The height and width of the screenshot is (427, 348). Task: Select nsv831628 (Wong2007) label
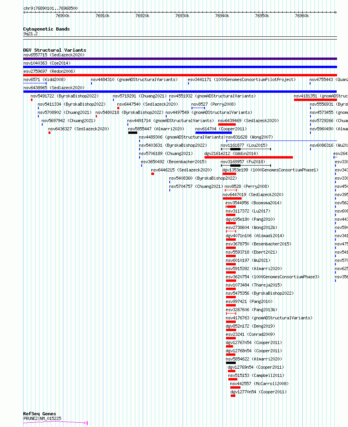point(249,137)
